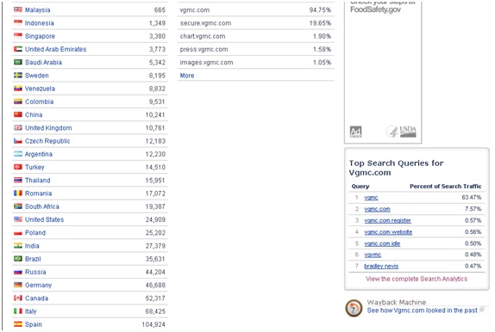This screenshot has width=495, height=332.
Task: Click the Poland flag icon
Action: click(18, 232)
